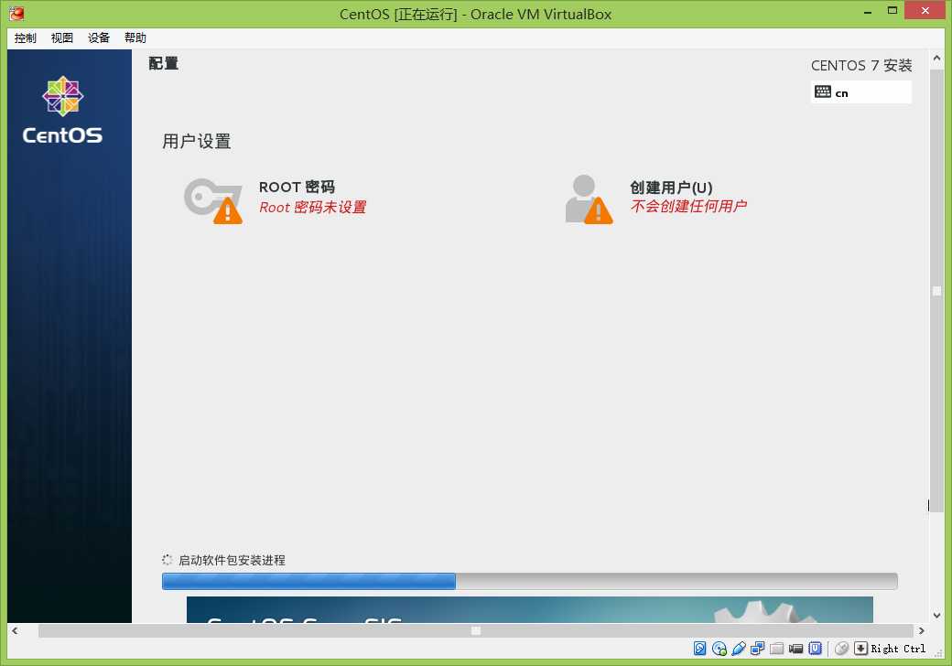Open the 帮助 menu
The height and width of the screenshot is (666, 952).
[x=135, y=38]
